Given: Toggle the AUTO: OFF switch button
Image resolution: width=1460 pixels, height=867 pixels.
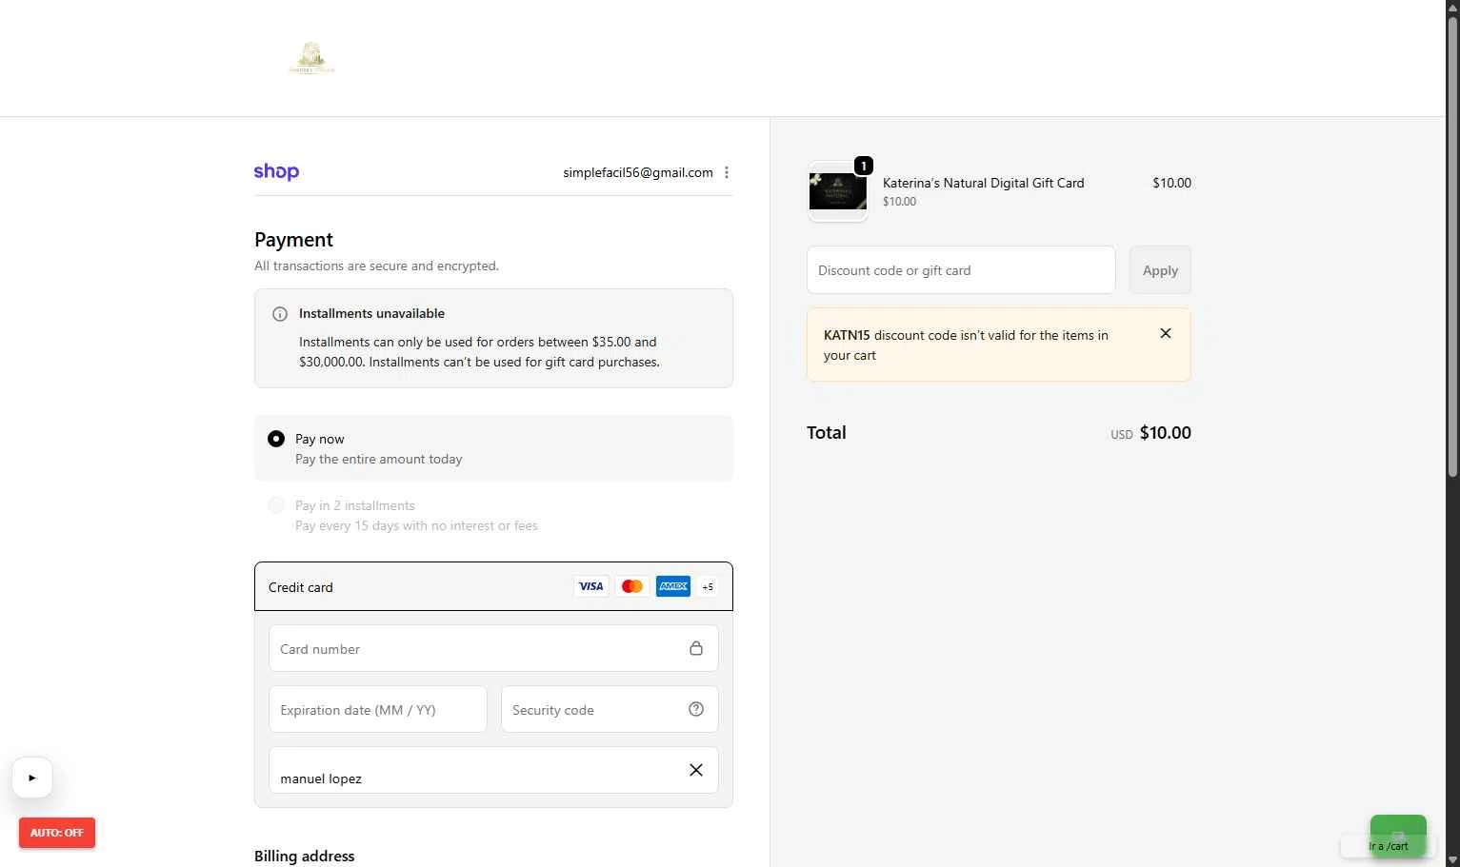Looking at the screenshot, I should coord(57,833).
